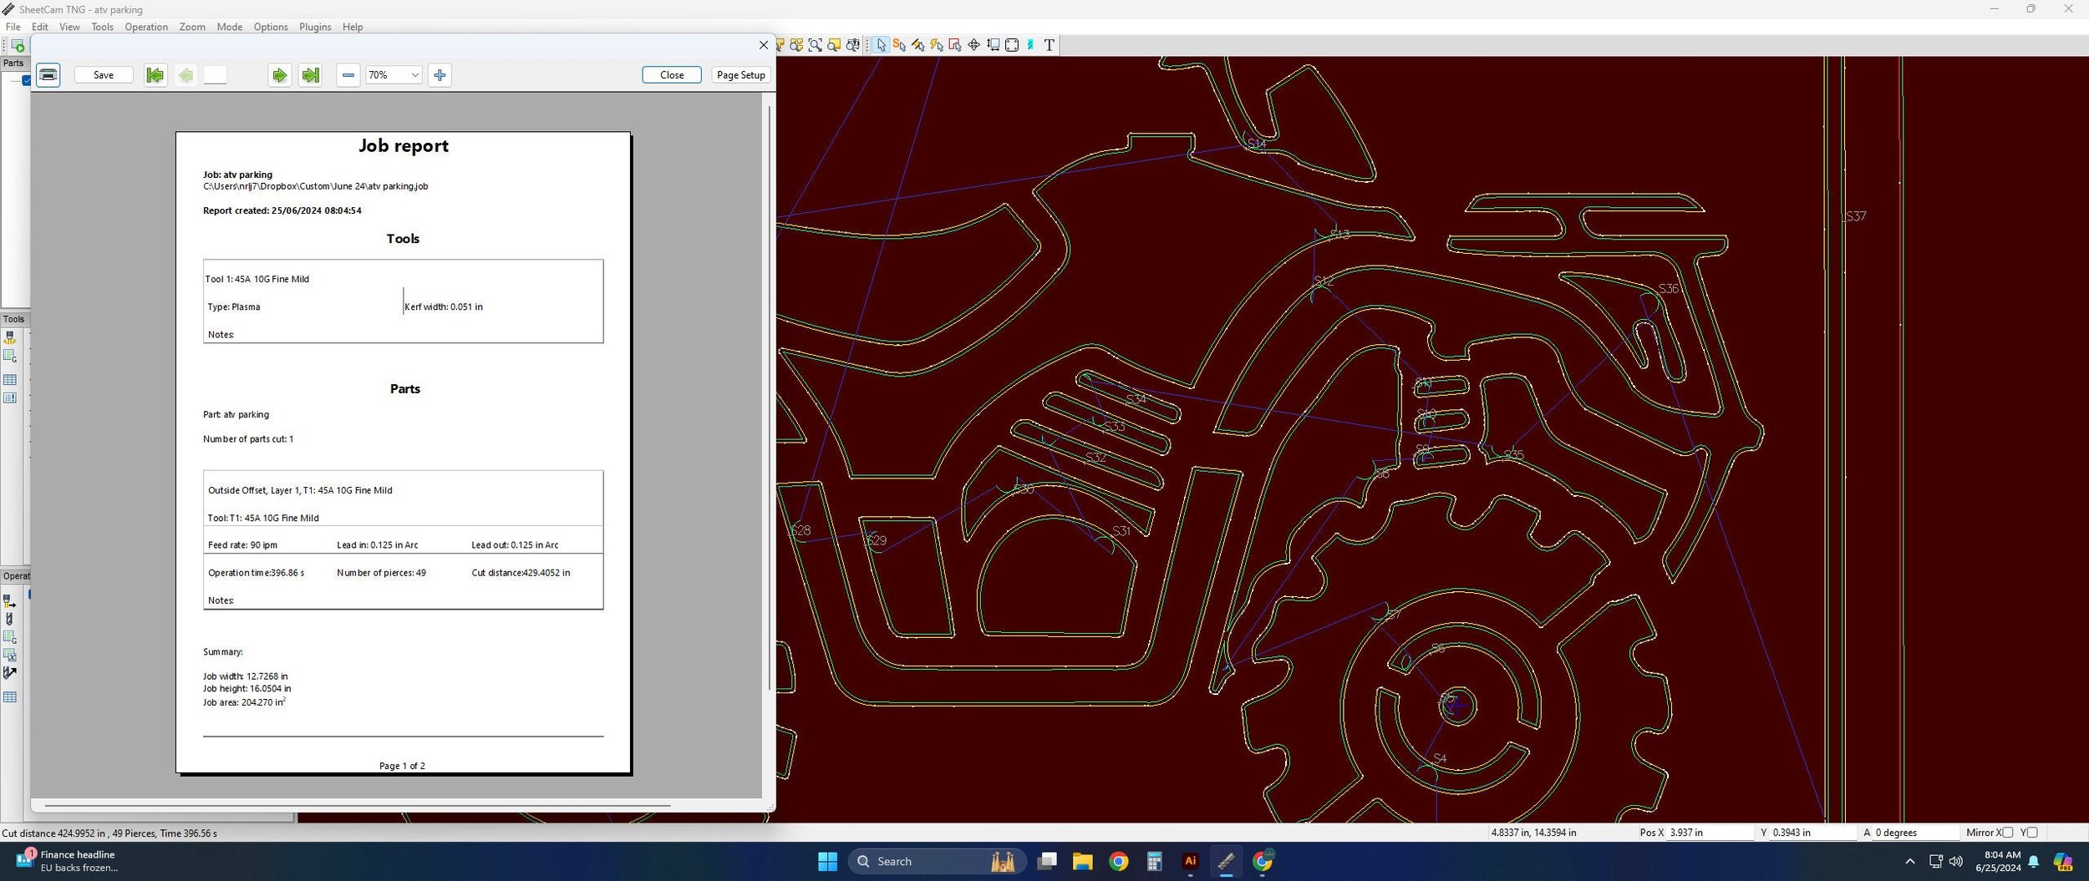Open the volume control in system tray
Image resolution: width=2089 pixels, height=881 pixels.
tap(1956, 862)
